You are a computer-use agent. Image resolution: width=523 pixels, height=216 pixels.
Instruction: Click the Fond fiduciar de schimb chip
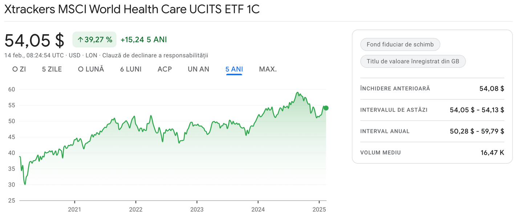(400, 45)
